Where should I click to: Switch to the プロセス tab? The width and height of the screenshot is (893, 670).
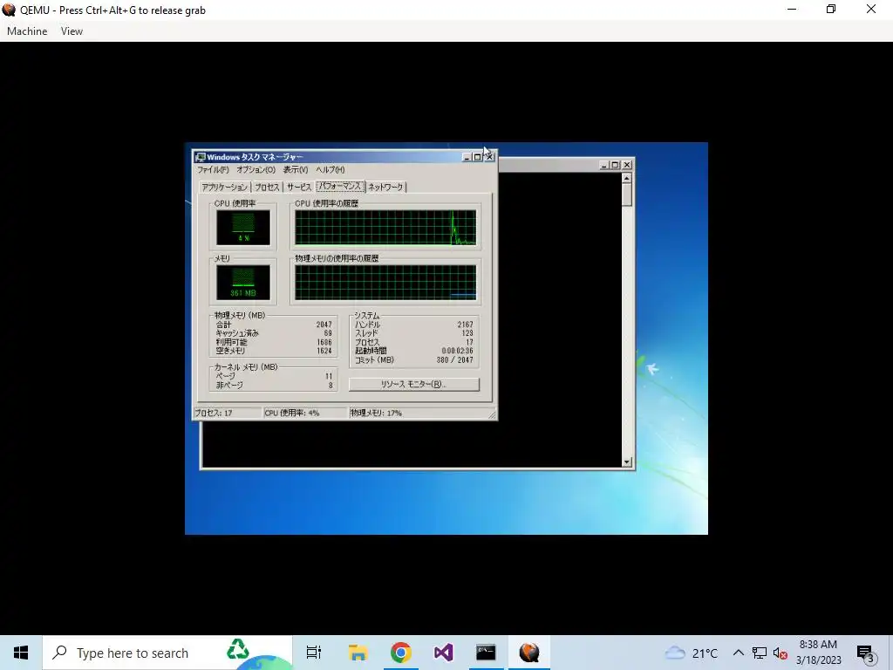tap(267, 187)
